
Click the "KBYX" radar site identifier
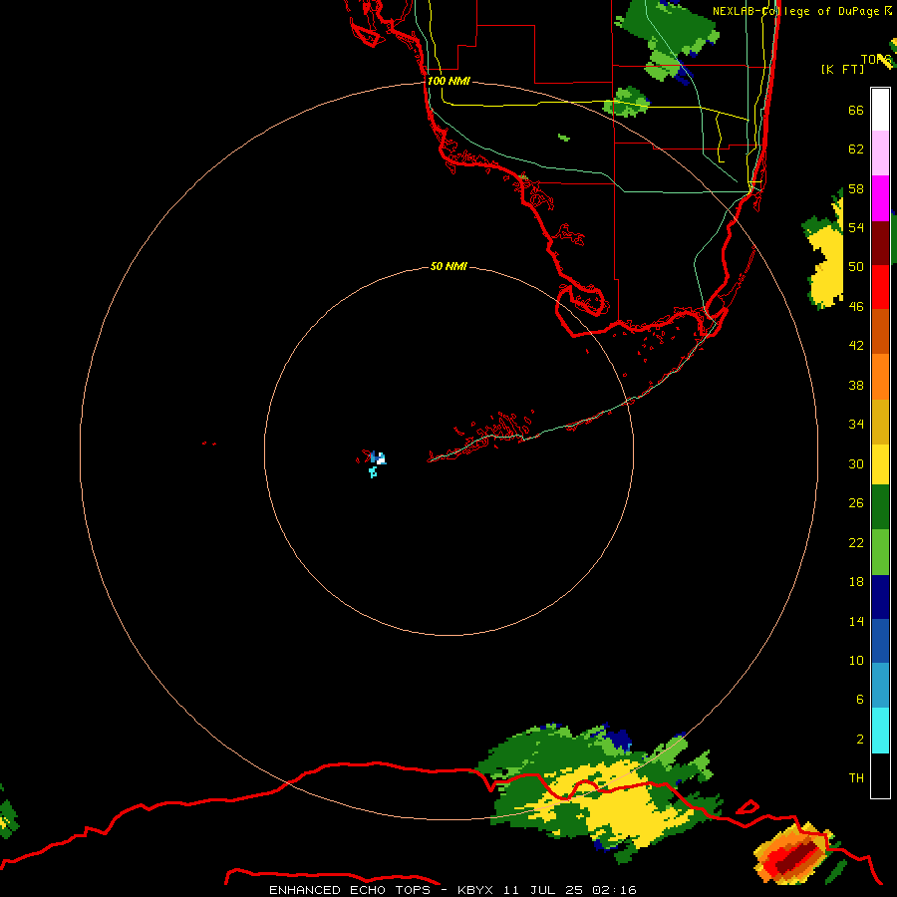pos(474,890)
